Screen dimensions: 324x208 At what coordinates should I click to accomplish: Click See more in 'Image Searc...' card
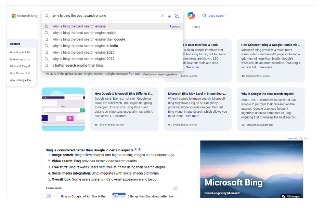193,116
